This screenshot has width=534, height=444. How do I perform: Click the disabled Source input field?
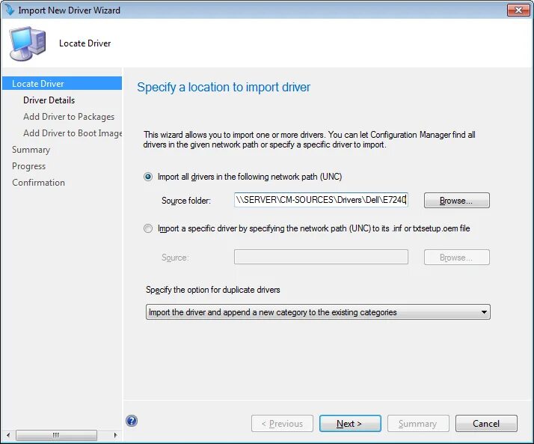[321, 257]
